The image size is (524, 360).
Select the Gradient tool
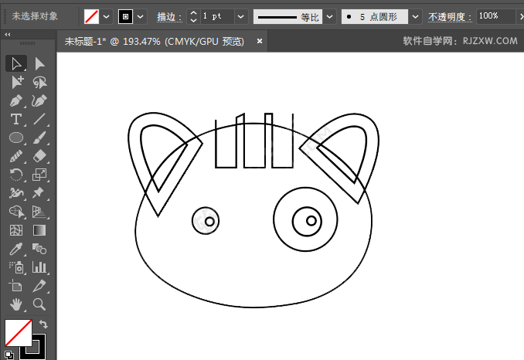(x=39, y=230)
